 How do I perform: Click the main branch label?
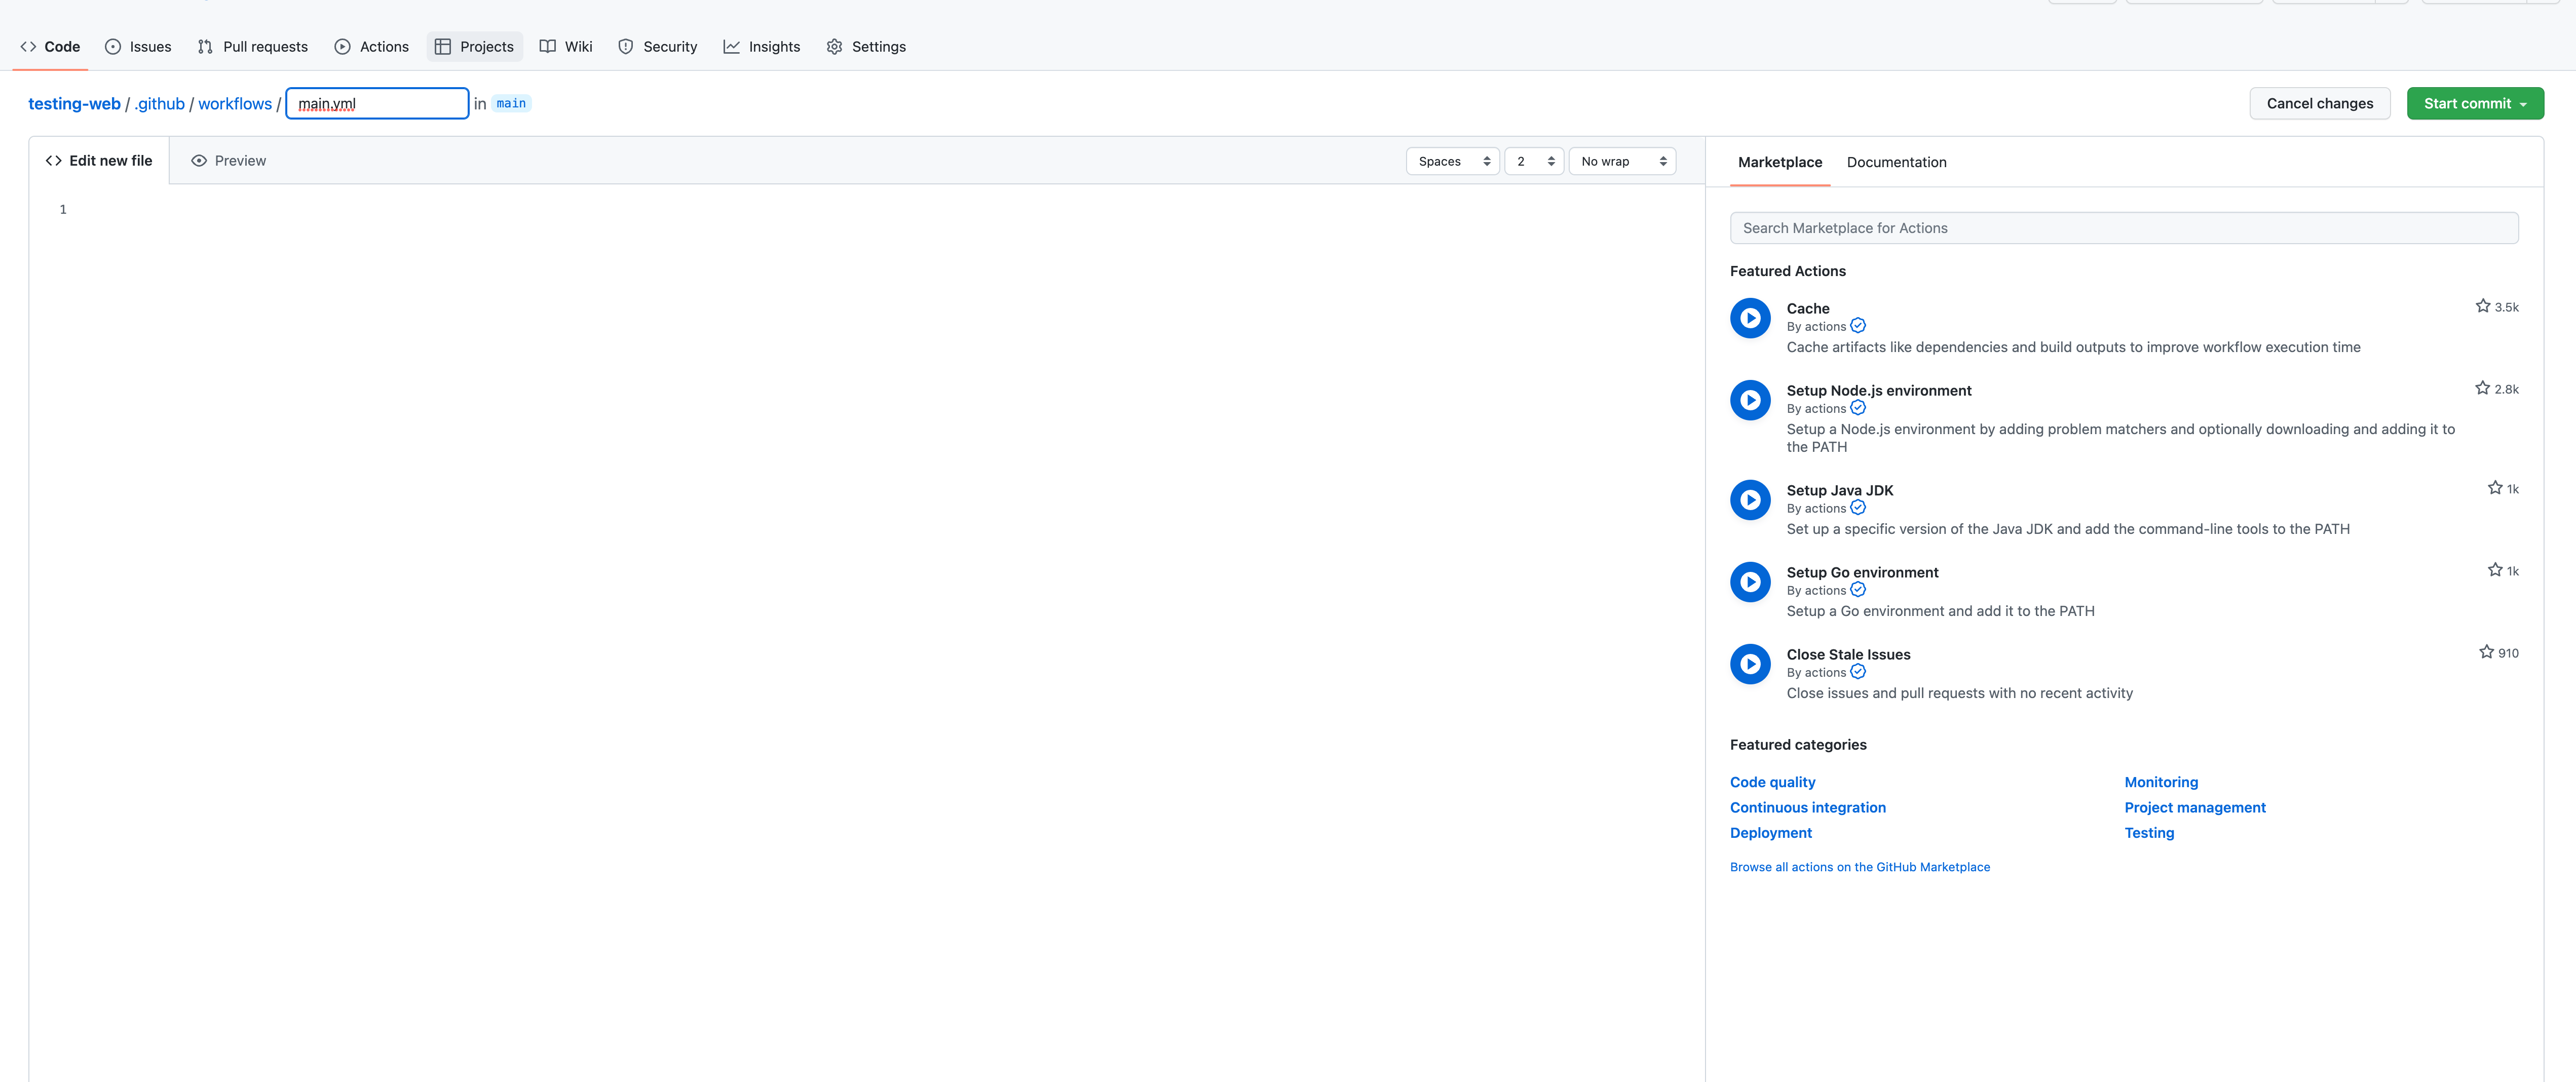511,103
